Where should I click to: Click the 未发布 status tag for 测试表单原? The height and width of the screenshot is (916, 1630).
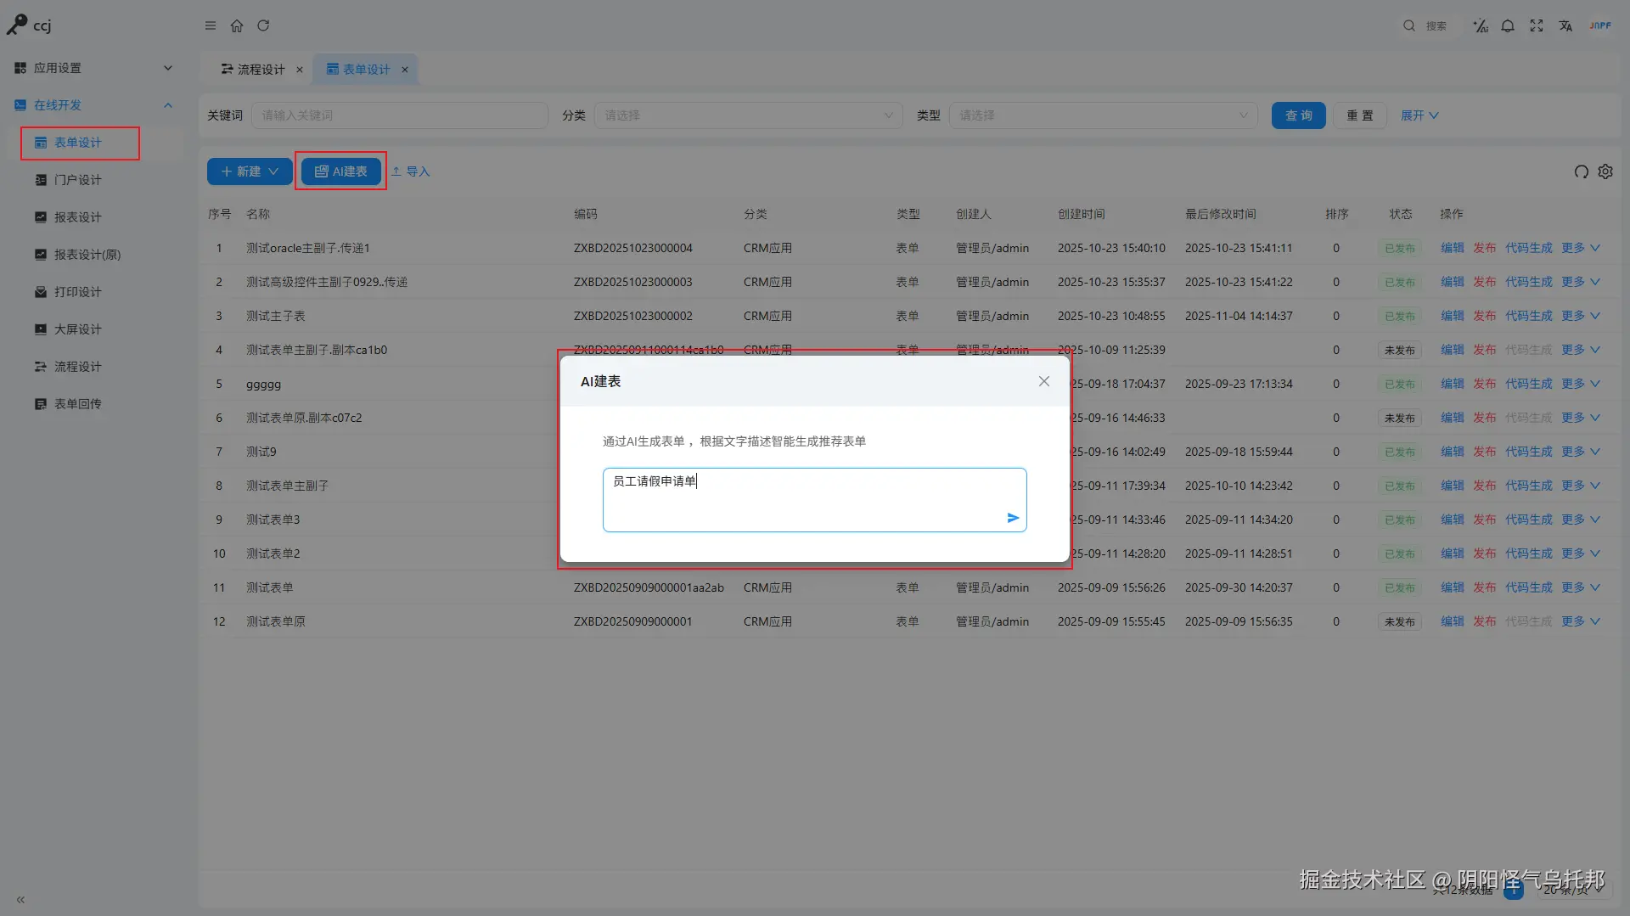pos(1400,621)
